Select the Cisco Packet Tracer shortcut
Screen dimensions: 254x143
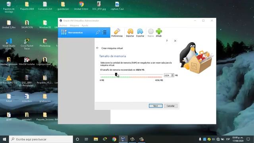tap(27, 44)
